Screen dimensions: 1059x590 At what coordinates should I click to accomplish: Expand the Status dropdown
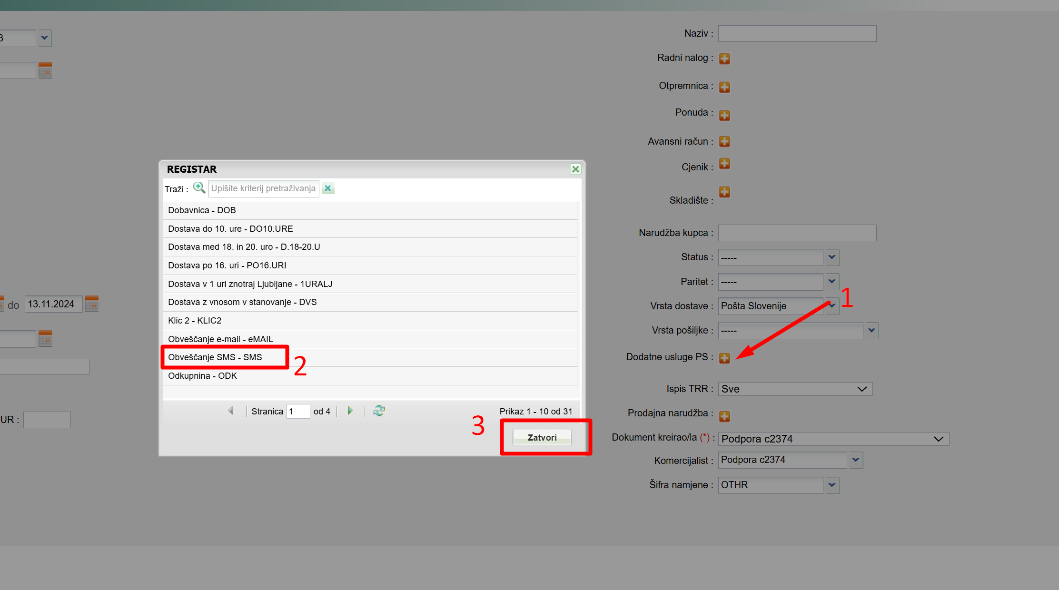pos(831,257)
